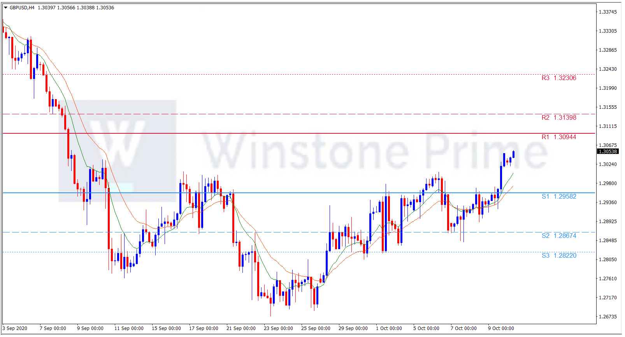Click the R1 1.30944 resistance label
Viewport: 625px width, 337px height.
point(558,137)
